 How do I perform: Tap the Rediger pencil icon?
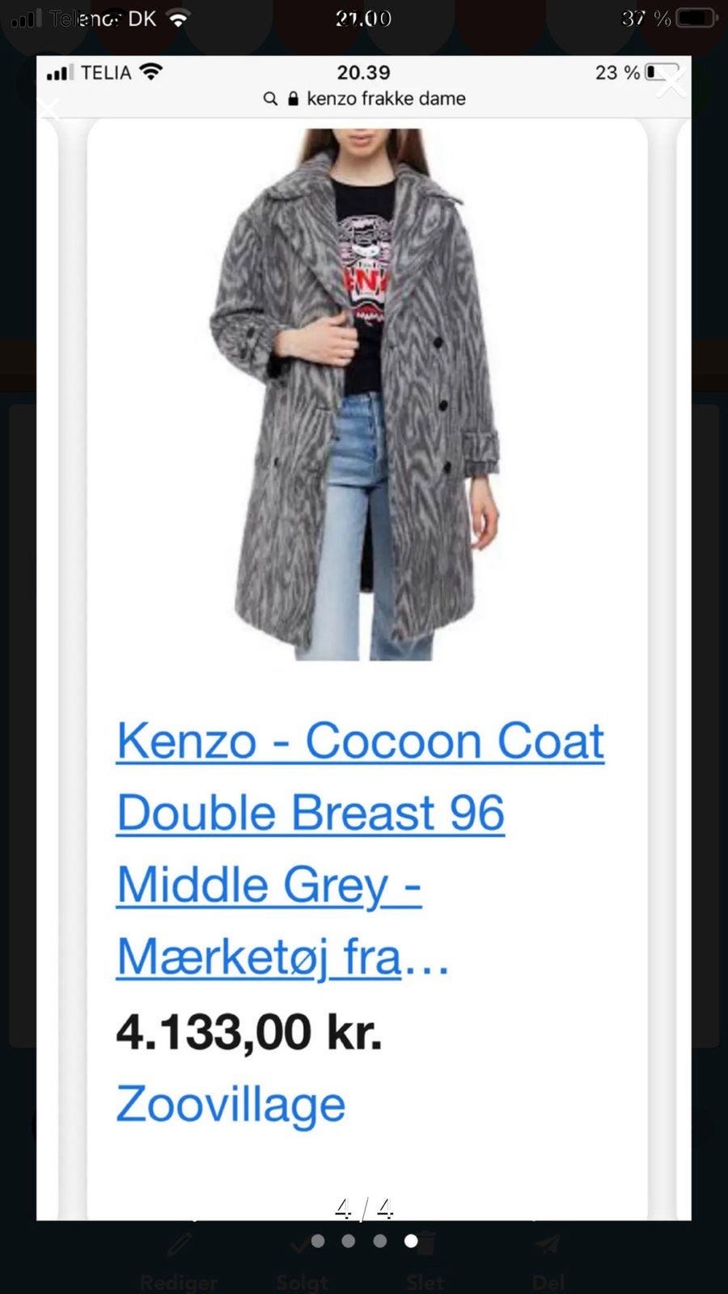[x=180, y=1244]
